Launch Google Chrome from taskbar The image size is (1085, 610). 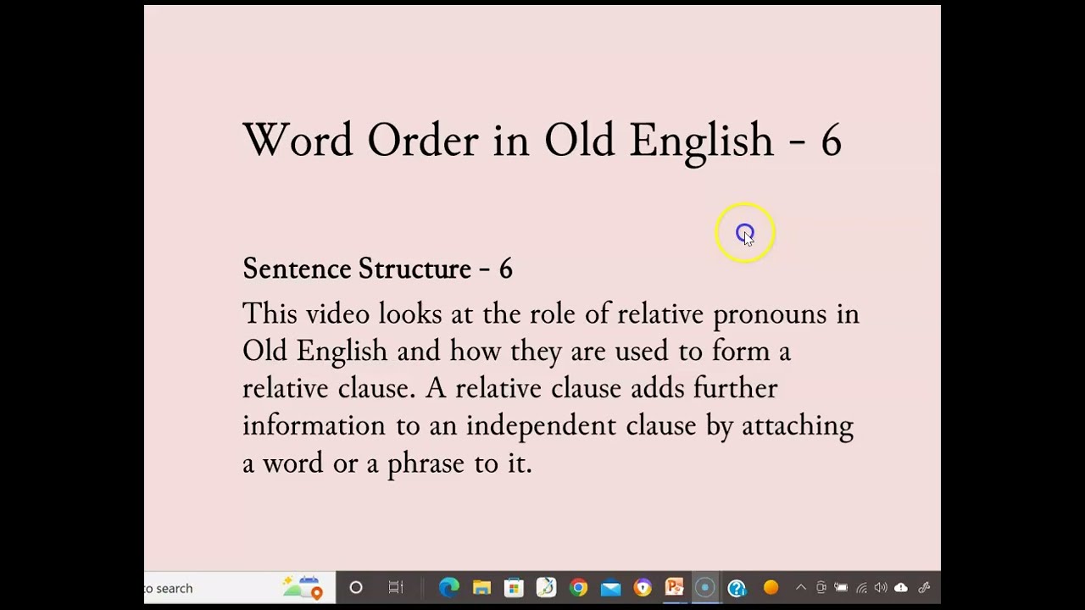[578, 588]
